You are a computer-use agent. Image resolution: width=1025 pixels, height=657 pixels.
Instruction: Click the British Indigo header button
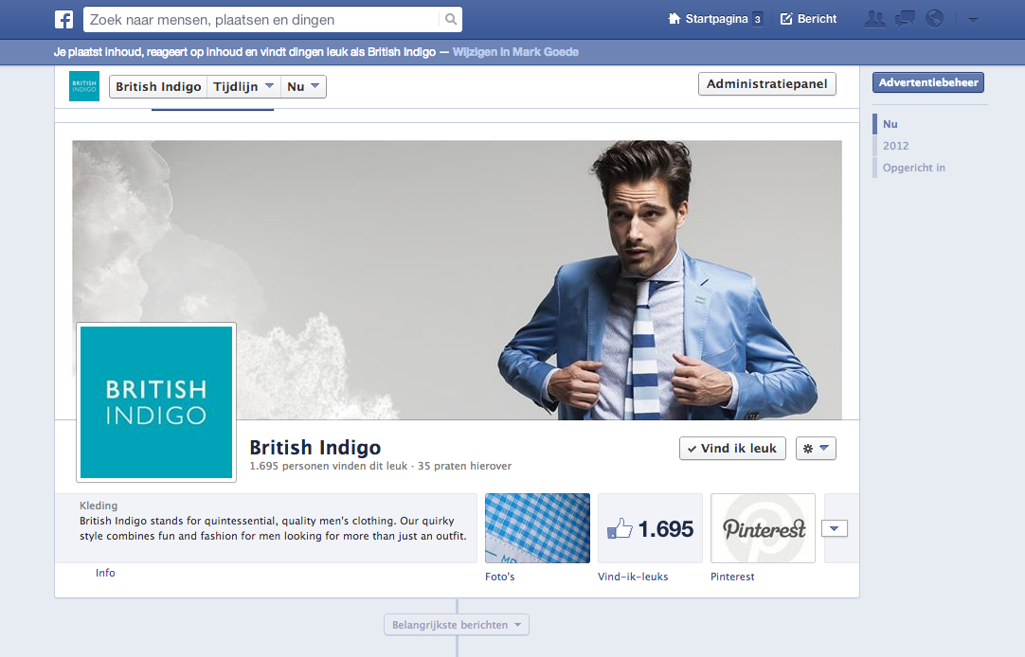pos(158,86)
